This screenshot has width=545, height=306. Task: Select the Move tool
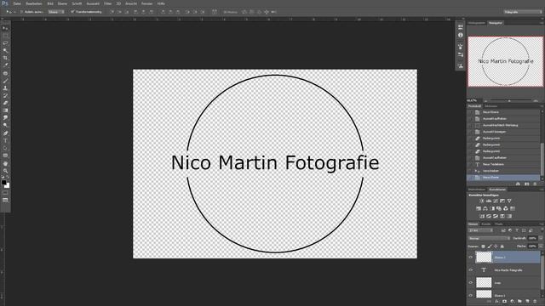click(x=5, y=28)
